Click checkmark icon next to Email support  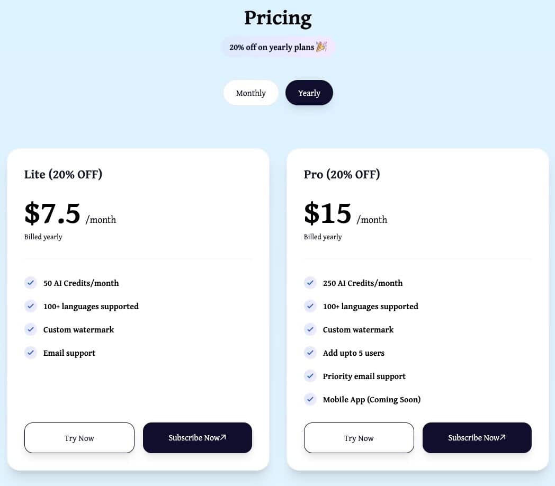[31, 353]
